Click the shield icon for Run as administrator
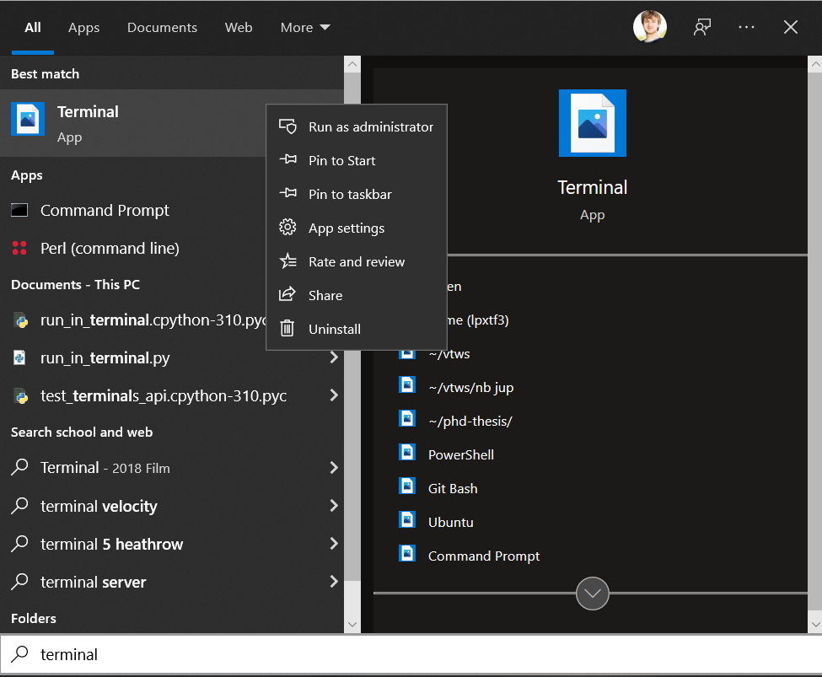 (x=287, y=126)
